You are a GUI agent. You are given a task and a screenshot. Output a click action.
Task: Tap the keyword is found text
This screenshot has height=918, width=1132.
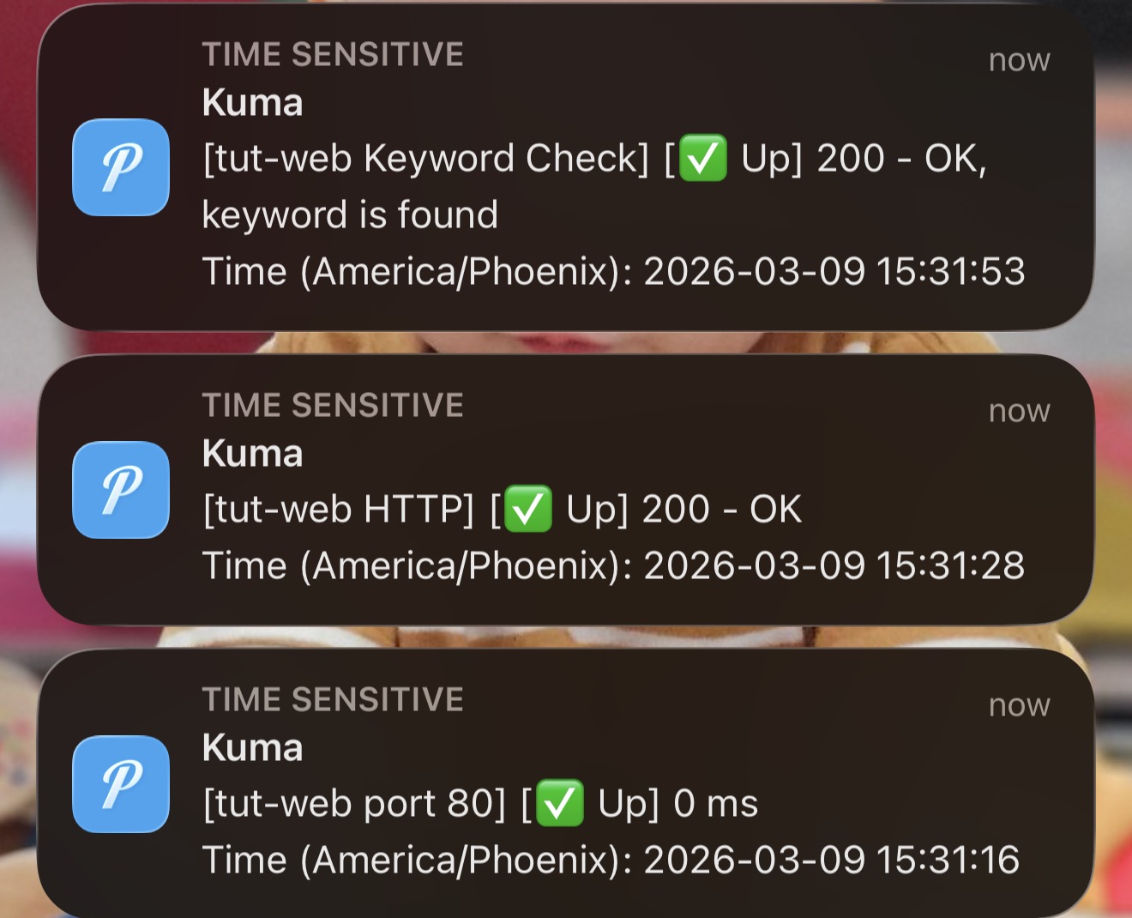tap(350, 214)
